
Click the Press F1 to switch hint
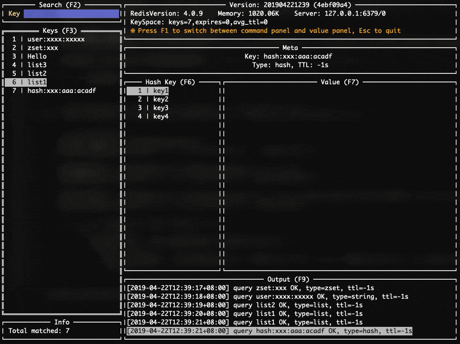[266, 31]
